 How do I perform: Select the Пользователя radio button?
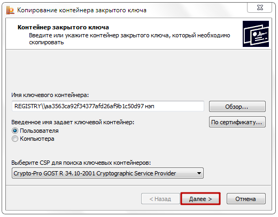(x=15, y=131)
